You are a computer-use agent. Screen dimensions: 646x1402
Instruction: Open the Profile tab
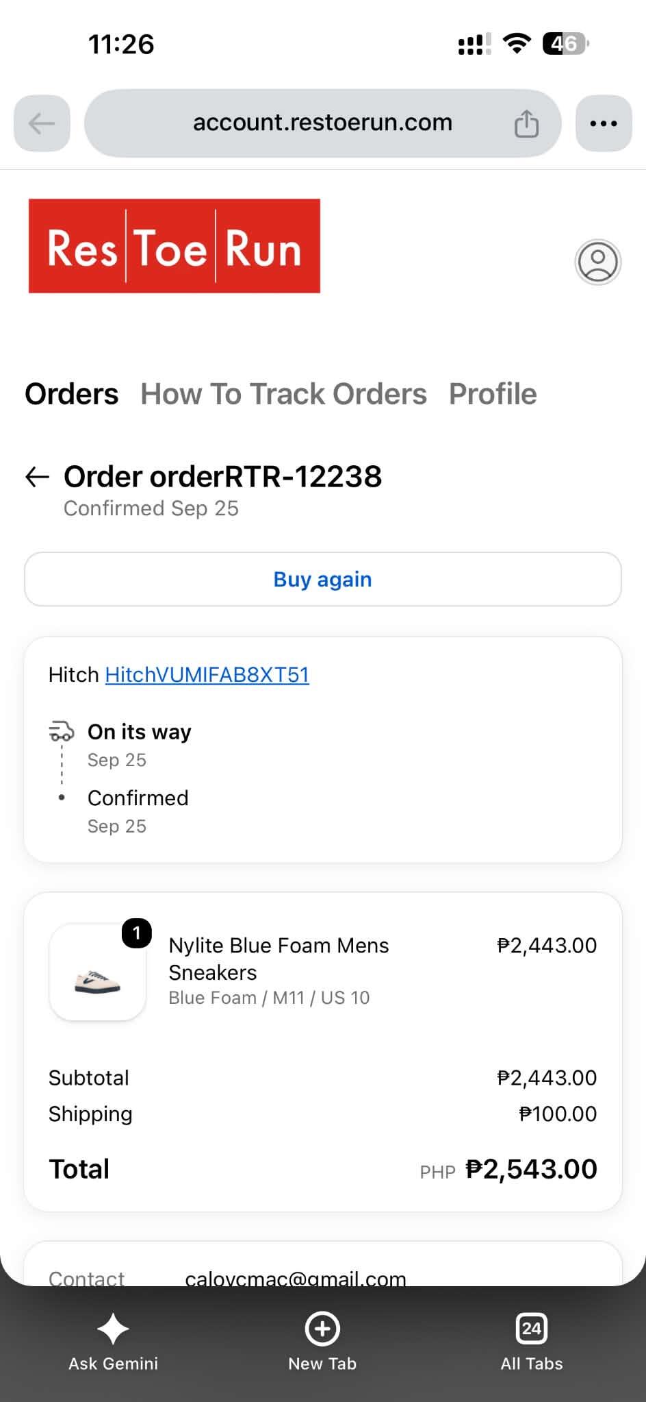pos(493,394)
